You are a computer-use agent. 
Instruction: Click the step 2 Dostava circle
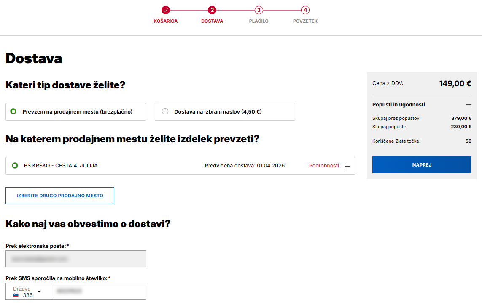[x=212, y=10]
